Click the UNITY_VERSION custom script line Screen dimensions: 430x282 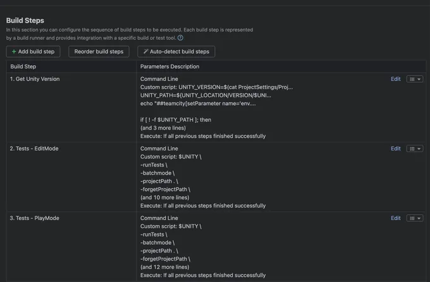(216, 87)
